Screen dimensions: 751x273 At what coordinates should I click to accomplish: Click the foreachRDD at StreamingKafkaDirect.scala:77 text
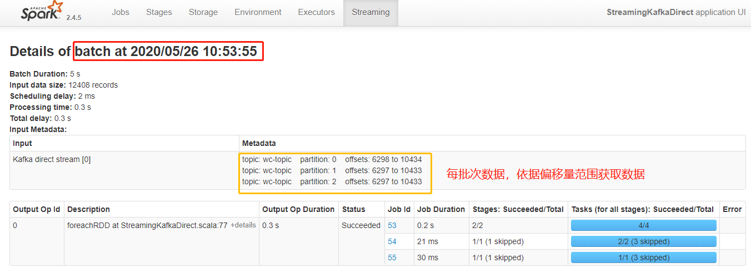147,225
